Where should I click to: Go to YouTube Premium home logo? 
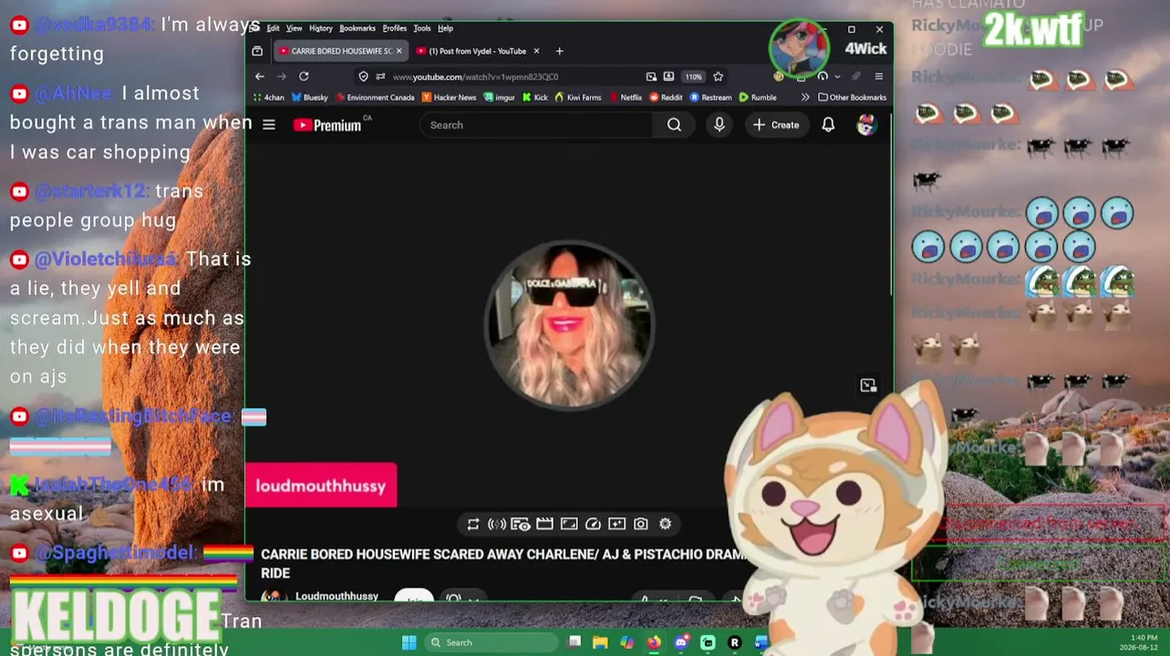click(327, 125)
